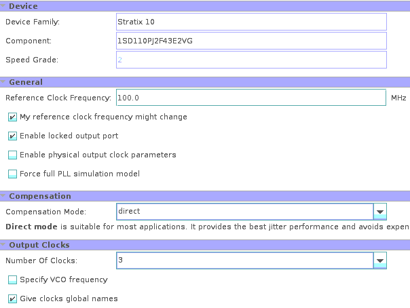Click the Direct mode description text
Image resolution: width=410 pixels, height=308 pixels.
click(x=204, y=227)
